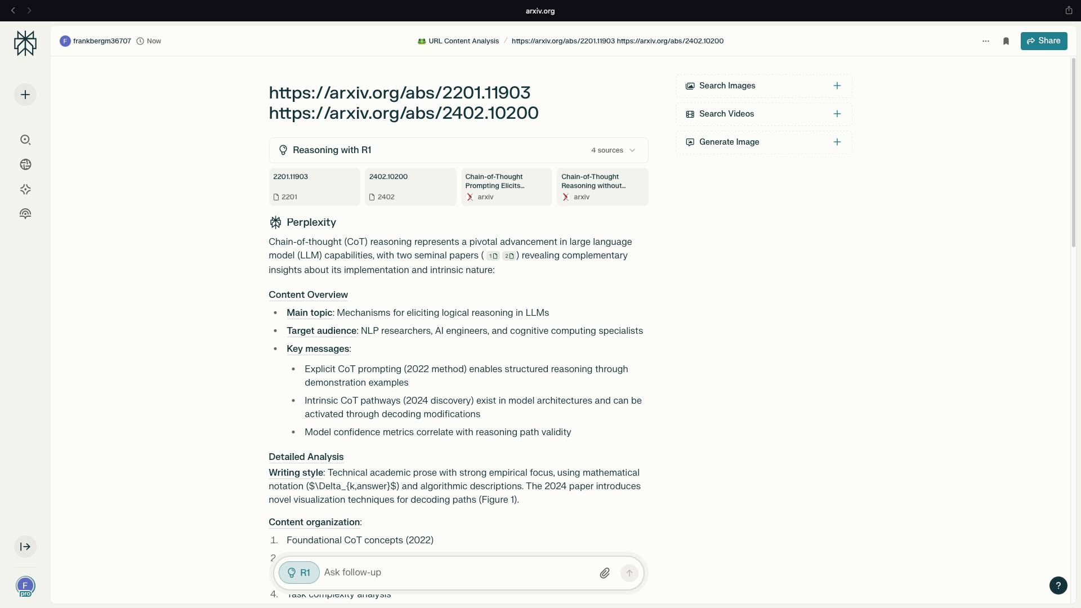This screenshot has width=1081, height=608.
Task: Start a new thread with plus button
Action: [x=25, y=95]
